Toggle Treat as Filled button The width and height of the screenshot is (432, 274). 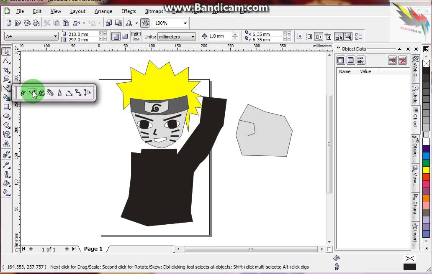[x=348, y=36]
